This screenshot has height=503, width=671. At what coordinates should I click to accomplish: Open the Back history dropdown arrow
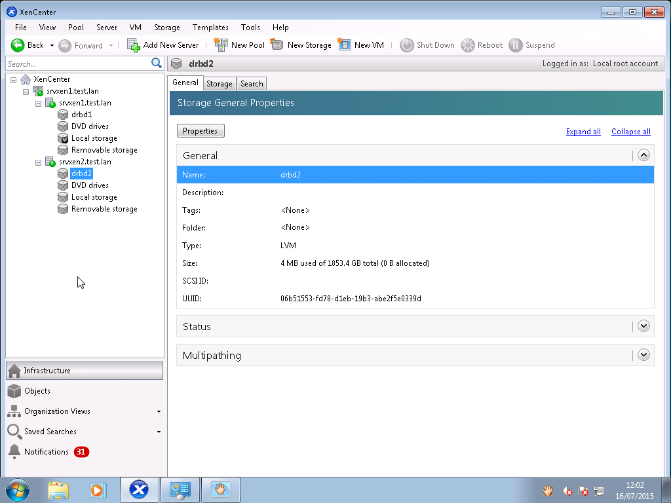point(52,45)
